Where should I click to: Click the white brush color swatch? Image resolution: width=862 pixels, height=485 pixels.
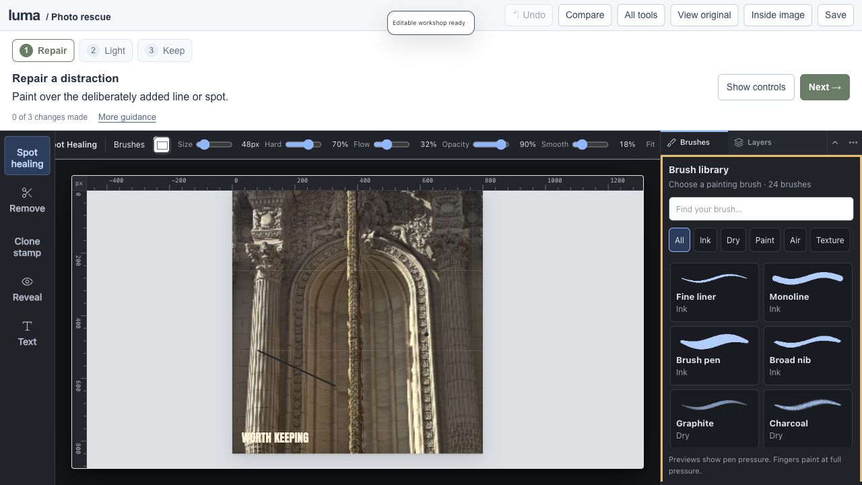point(162,145)
